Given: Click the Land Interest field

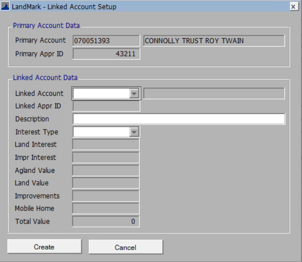Looking at the screenshot, I should tap(107, 145).
